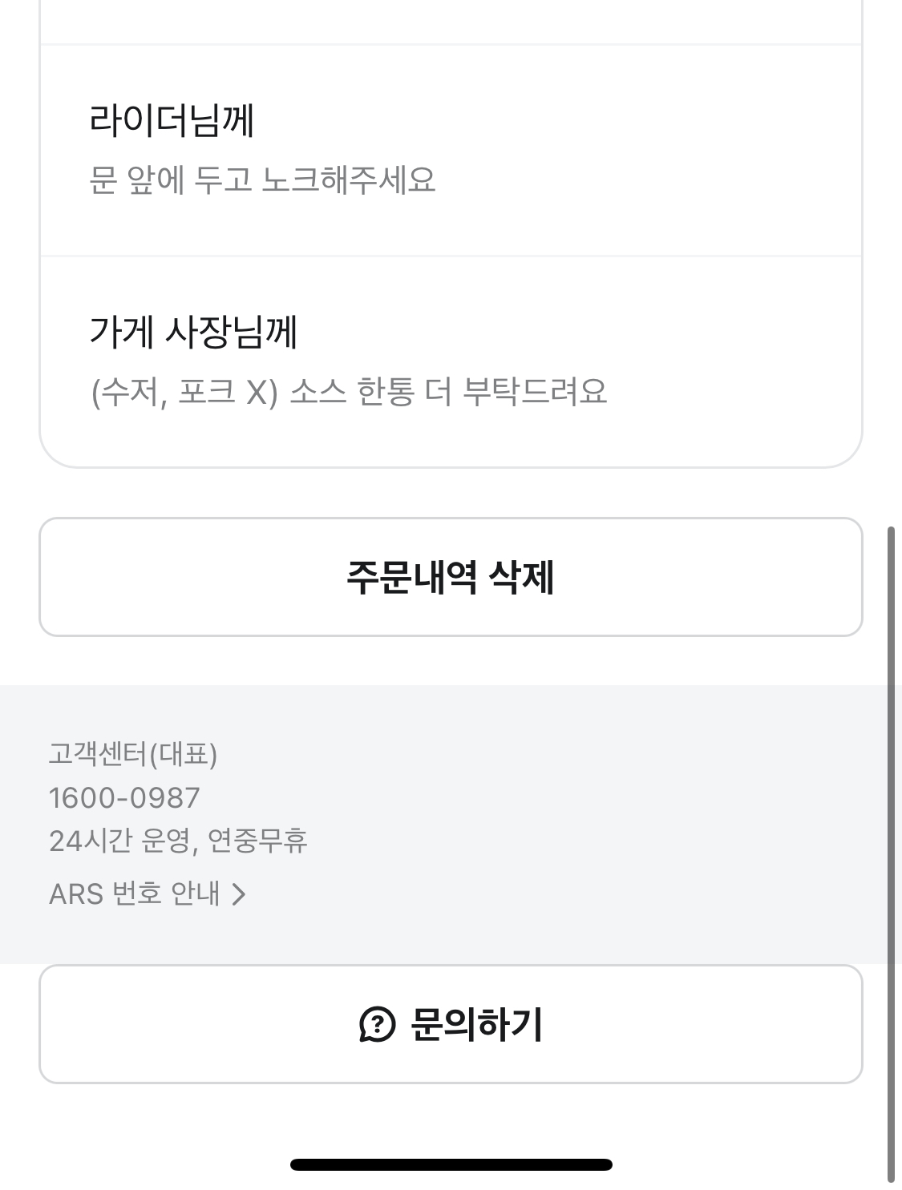The image size is (902, 1190).
Task: Select the 라이더님께 heading
Action: click(x=172, y=121)
